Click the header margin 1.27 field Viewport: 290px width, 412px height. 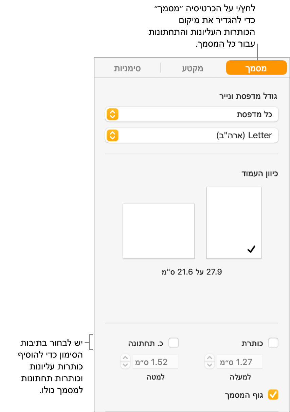pyautogui.click(x=239, y=362)
